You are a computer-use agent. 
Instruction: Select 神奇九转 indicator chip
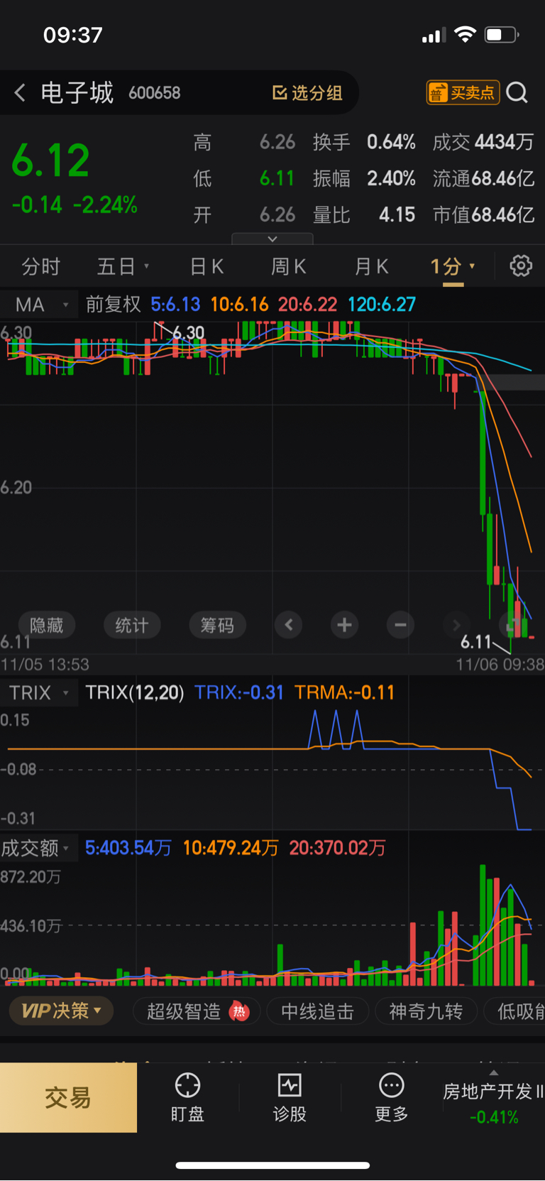coord(426,1011)
